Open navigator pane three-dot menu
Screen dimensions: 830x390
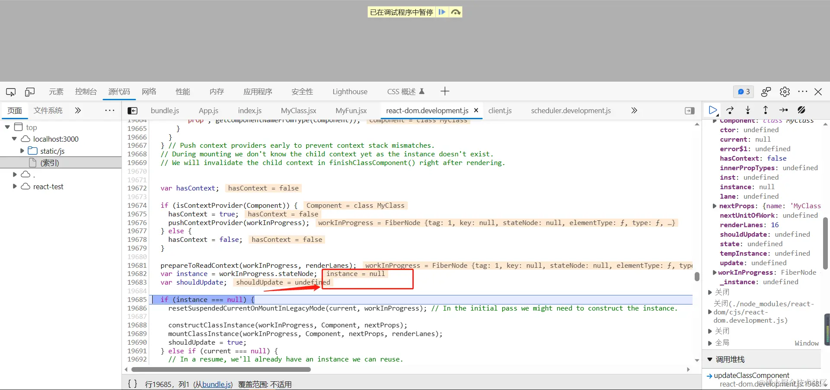[x=110, y=111]
